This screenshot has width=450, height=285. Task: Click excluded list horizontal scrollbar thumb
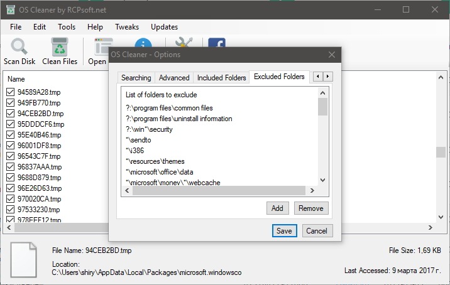pyautogui.click(x=219, y=190)
